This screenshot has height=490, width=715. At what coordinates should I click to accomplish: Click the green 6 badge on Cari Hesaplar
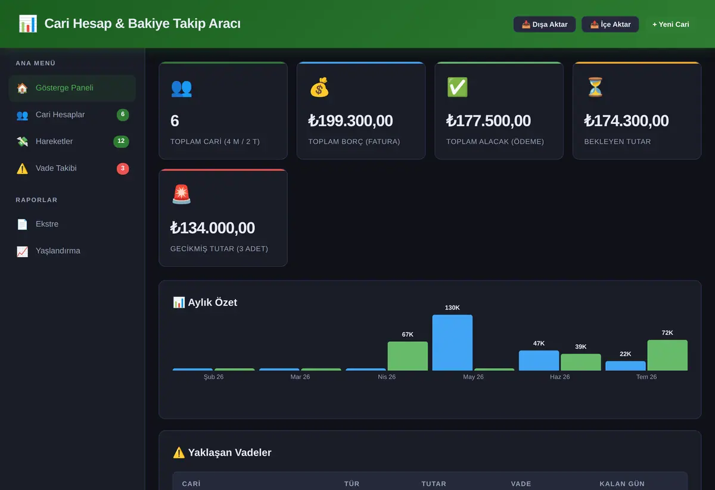[123, 115]
